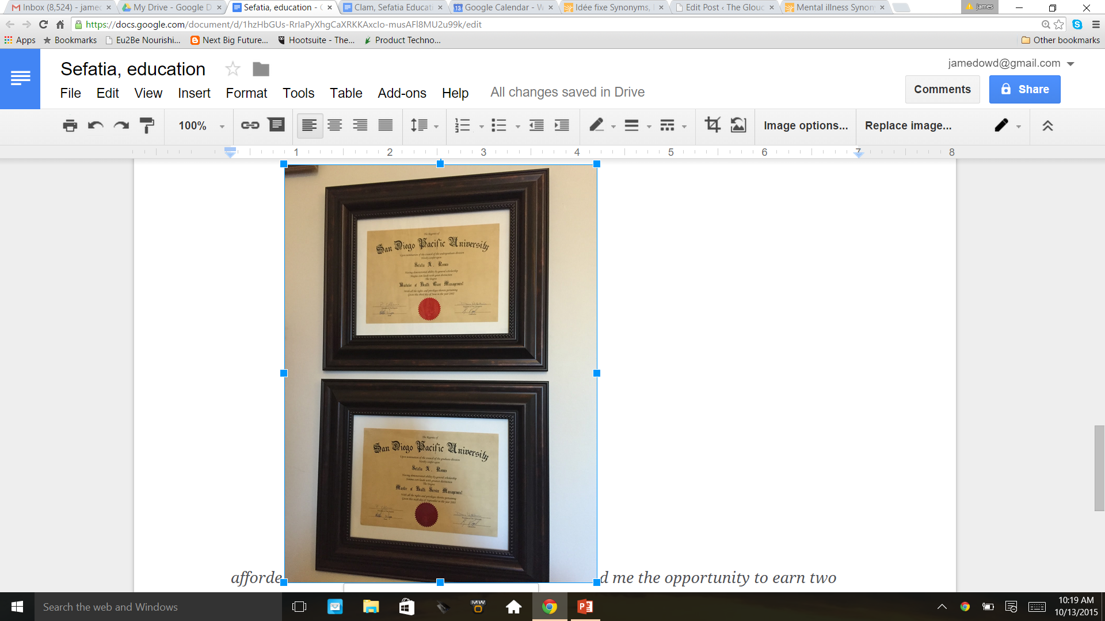Click the Print icon
Screen dimensions: 1105x621
tap(70, 125)
